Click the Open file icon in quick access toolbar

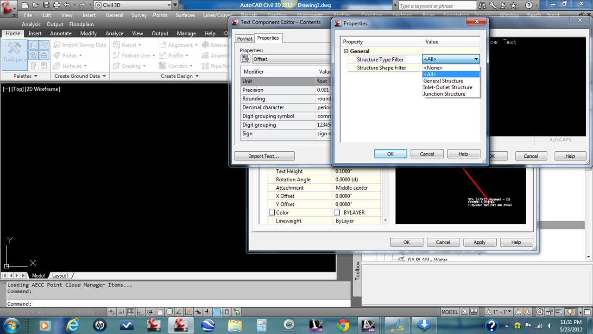click(x=35, y=6)
